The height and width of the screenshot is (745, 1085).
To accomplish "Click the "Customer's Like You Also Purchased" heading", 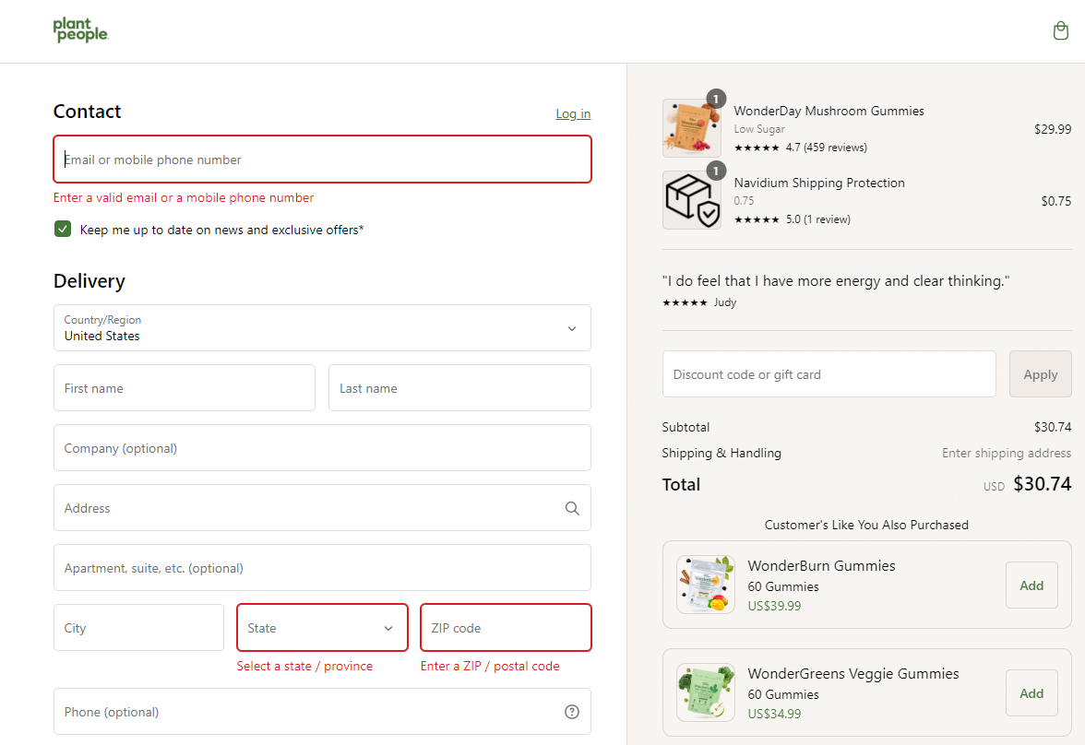I will click(866, 525).
